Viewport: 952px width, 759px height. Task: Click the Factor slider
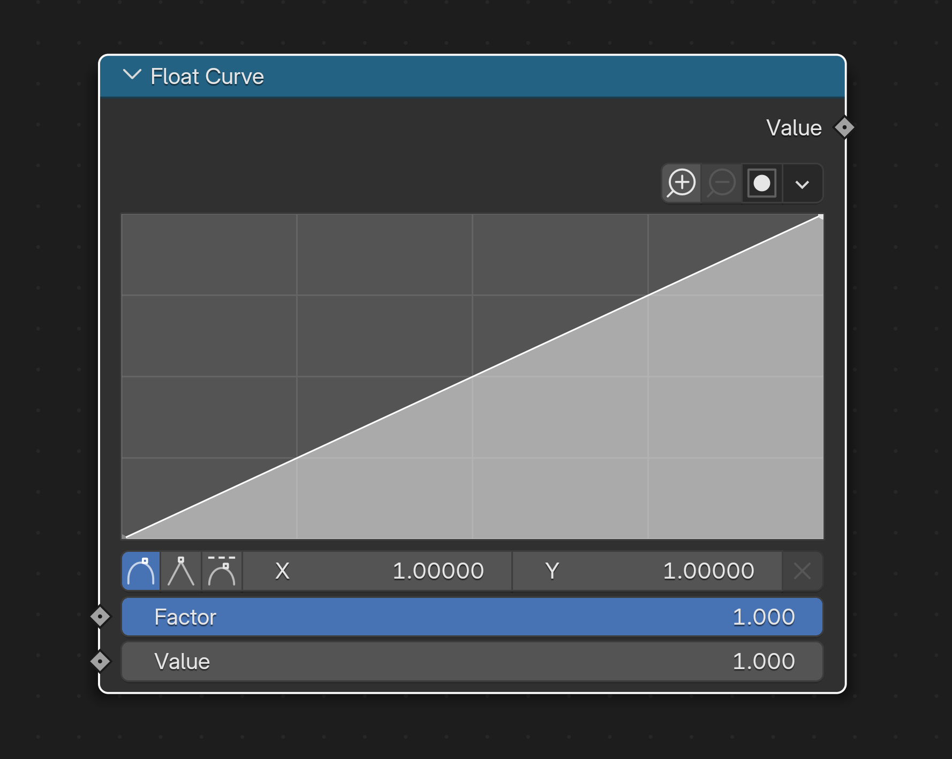[x=472, y=617]
